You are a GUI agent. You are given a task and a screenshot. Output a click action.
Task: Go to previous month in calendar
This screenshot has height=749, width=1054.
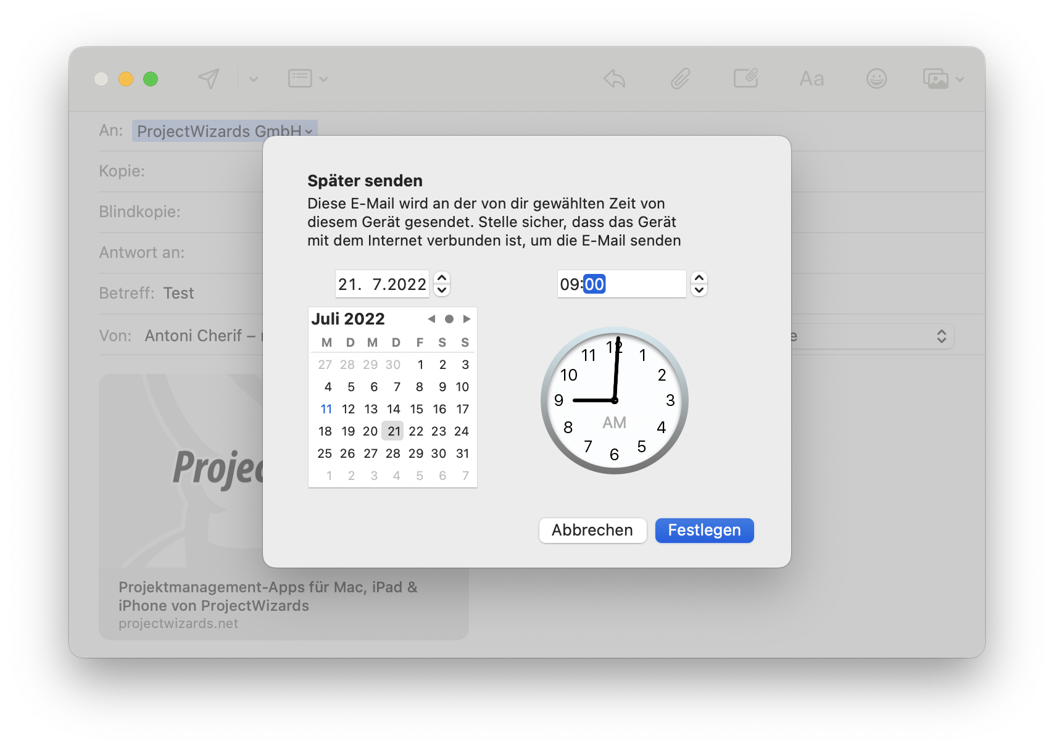pyautogui.click(x=431, y=319)
